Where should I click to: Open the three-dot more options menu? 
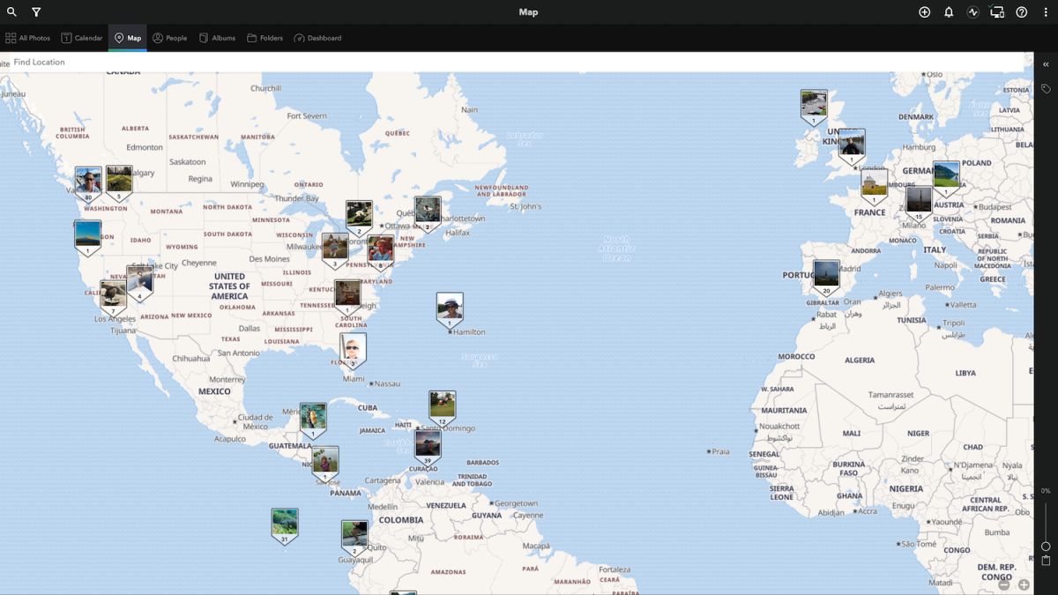(1046, 12)
